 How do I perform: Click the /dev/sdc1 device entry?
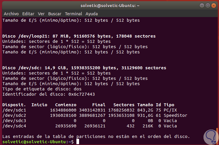pos(14,110)
